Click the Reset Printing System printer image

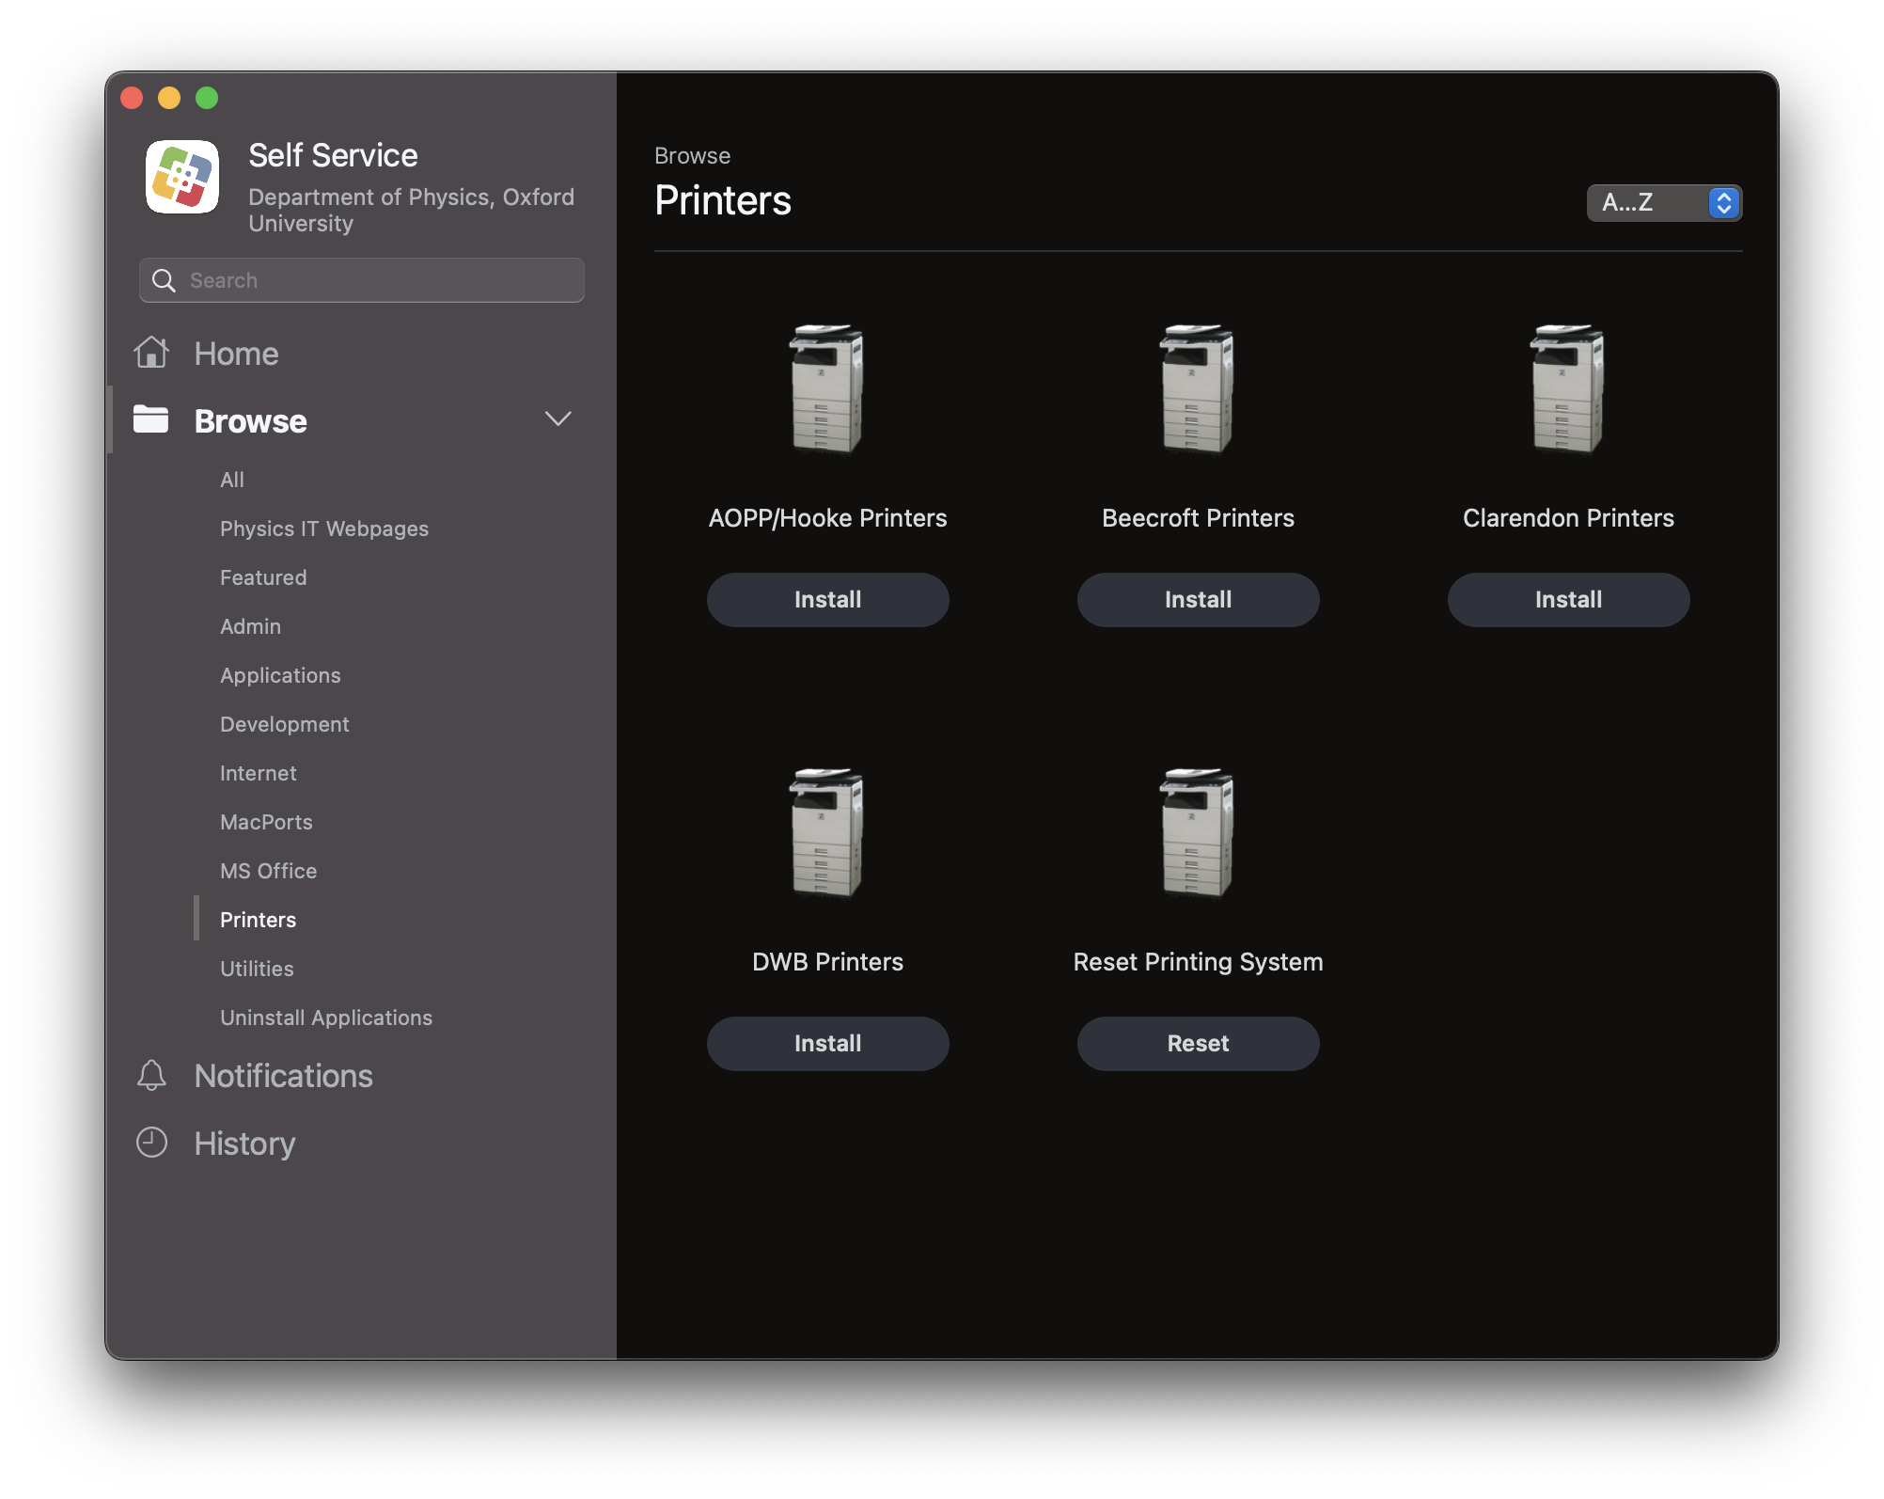click(1197, 832)
